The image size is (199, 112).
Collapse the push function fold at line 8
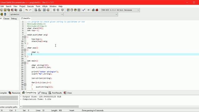pos(25,37)
